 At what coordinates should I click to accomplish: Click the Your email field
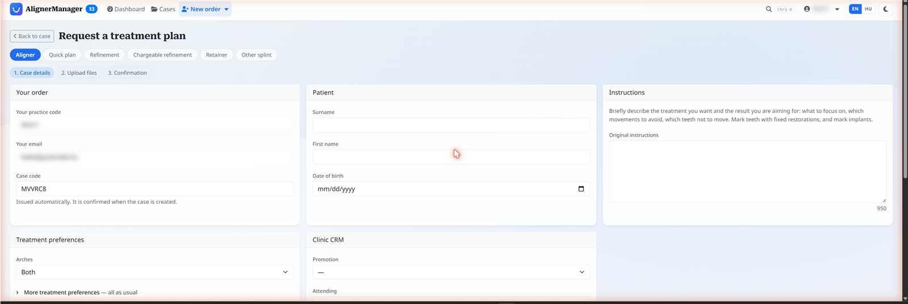click(x=155, y=157)
